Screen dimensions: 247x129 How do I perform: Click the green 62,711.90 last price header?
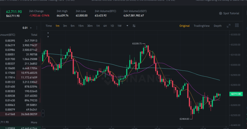14,12
